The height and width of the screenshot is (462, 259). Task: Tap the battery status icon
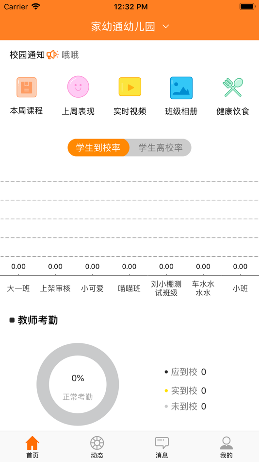coord(247,6)
